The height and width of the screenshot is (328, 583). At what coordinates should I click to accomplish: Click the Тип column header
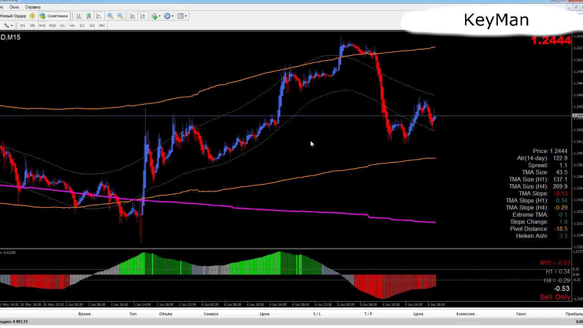133,314
